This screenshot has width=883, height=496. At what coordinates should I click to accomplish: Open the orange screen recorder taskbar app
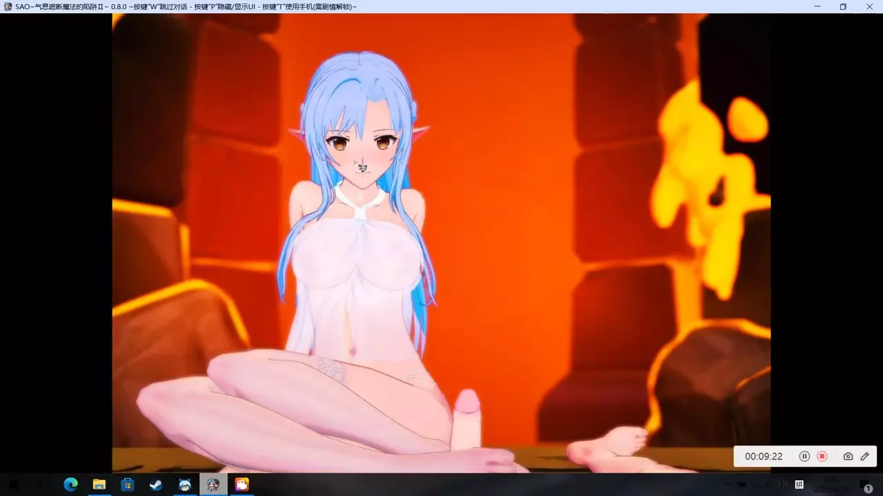pyautogui.click(x=242, y=484)
